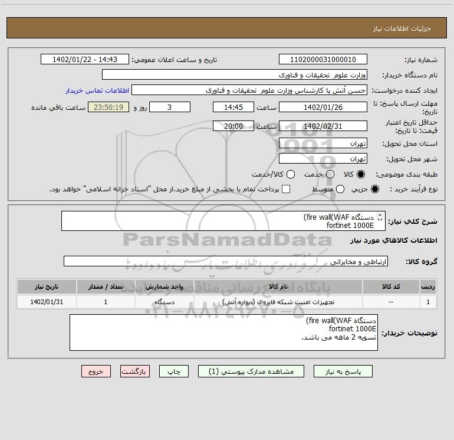Click the پاسخ به نیاز button

pos(343,371)
